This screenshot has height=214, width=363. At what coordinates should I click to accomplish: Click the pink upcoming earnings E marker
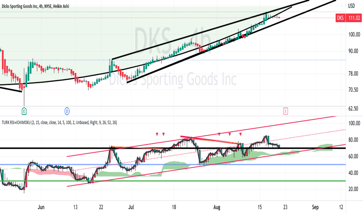285,111
